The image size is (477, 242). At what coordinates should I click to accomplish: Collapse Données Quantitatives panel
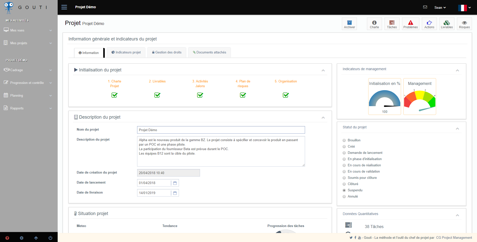pyautogui.click(x=457, y=215)
